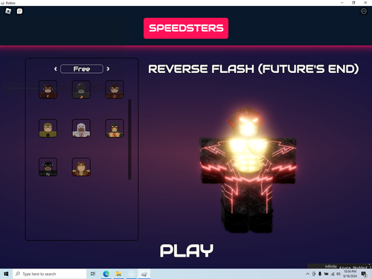The width and height of the screenshot is (372, 279).
Task: Open the taskbar clock showing 10:54 PM
Action: (x=350, y=274)
